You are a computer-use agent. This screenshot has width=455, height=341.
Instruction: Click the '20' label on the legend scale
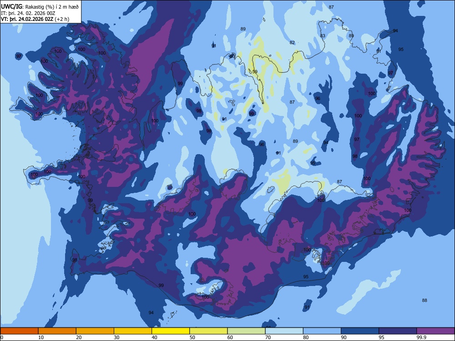pyautogui.click(x=79, y=337)
